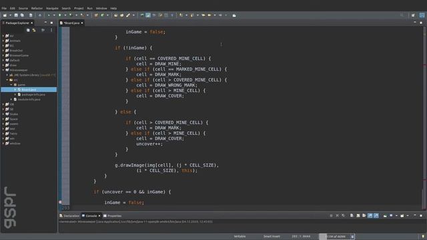The image size is (427, 240).
Task: Select module-info.java in the tree
Action: point(29,99)
